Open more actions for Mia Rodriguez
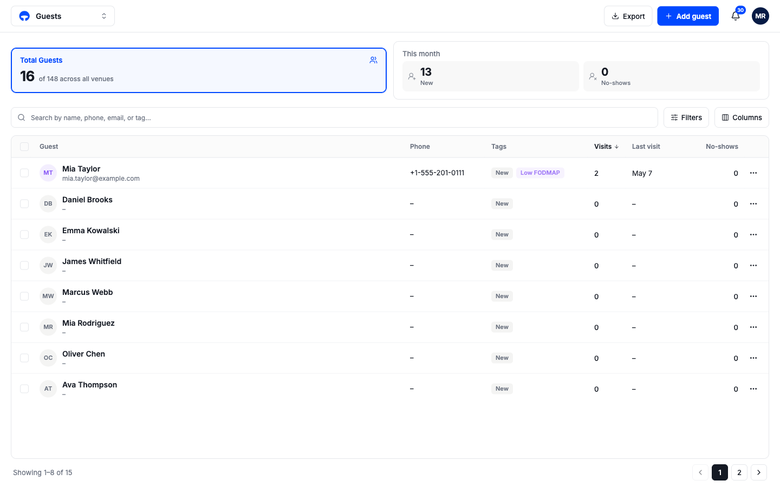 point(753,327)
